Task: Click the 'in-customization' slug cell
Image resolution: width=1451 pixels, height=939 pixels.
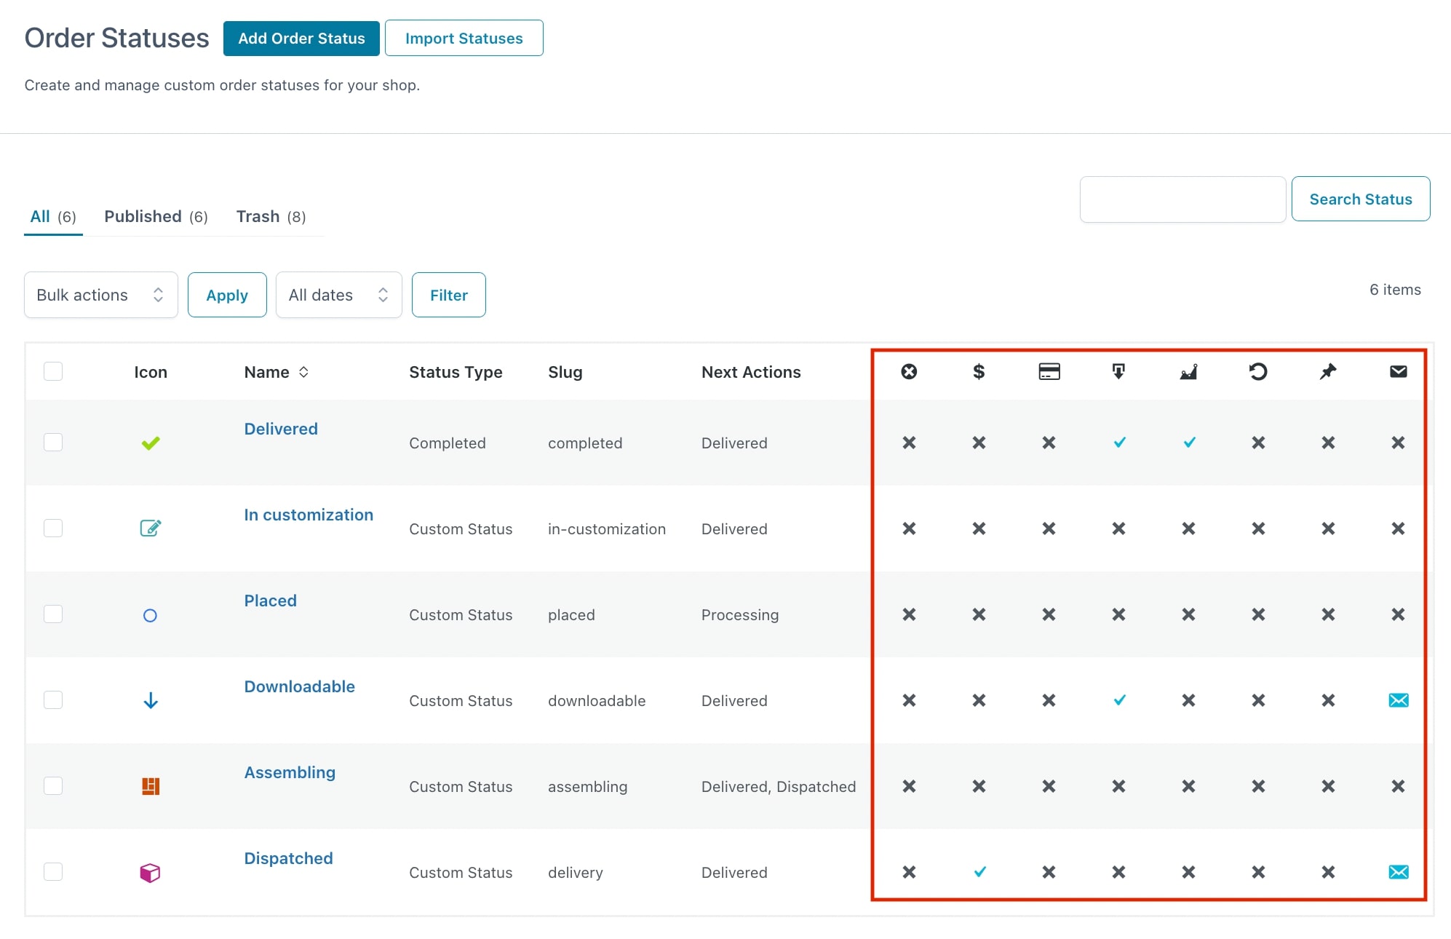Action: point(607,529)
